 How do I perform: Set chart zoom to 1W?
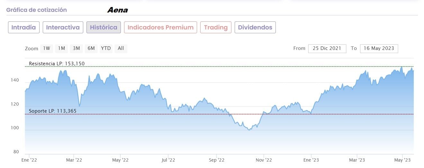[x=47, y=48]
